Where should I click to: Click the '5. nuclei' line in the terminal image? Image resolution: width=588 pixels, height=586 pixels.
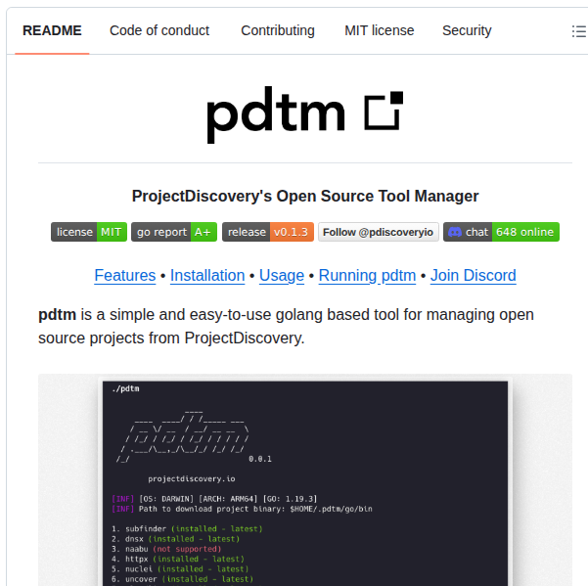(180, 568)
